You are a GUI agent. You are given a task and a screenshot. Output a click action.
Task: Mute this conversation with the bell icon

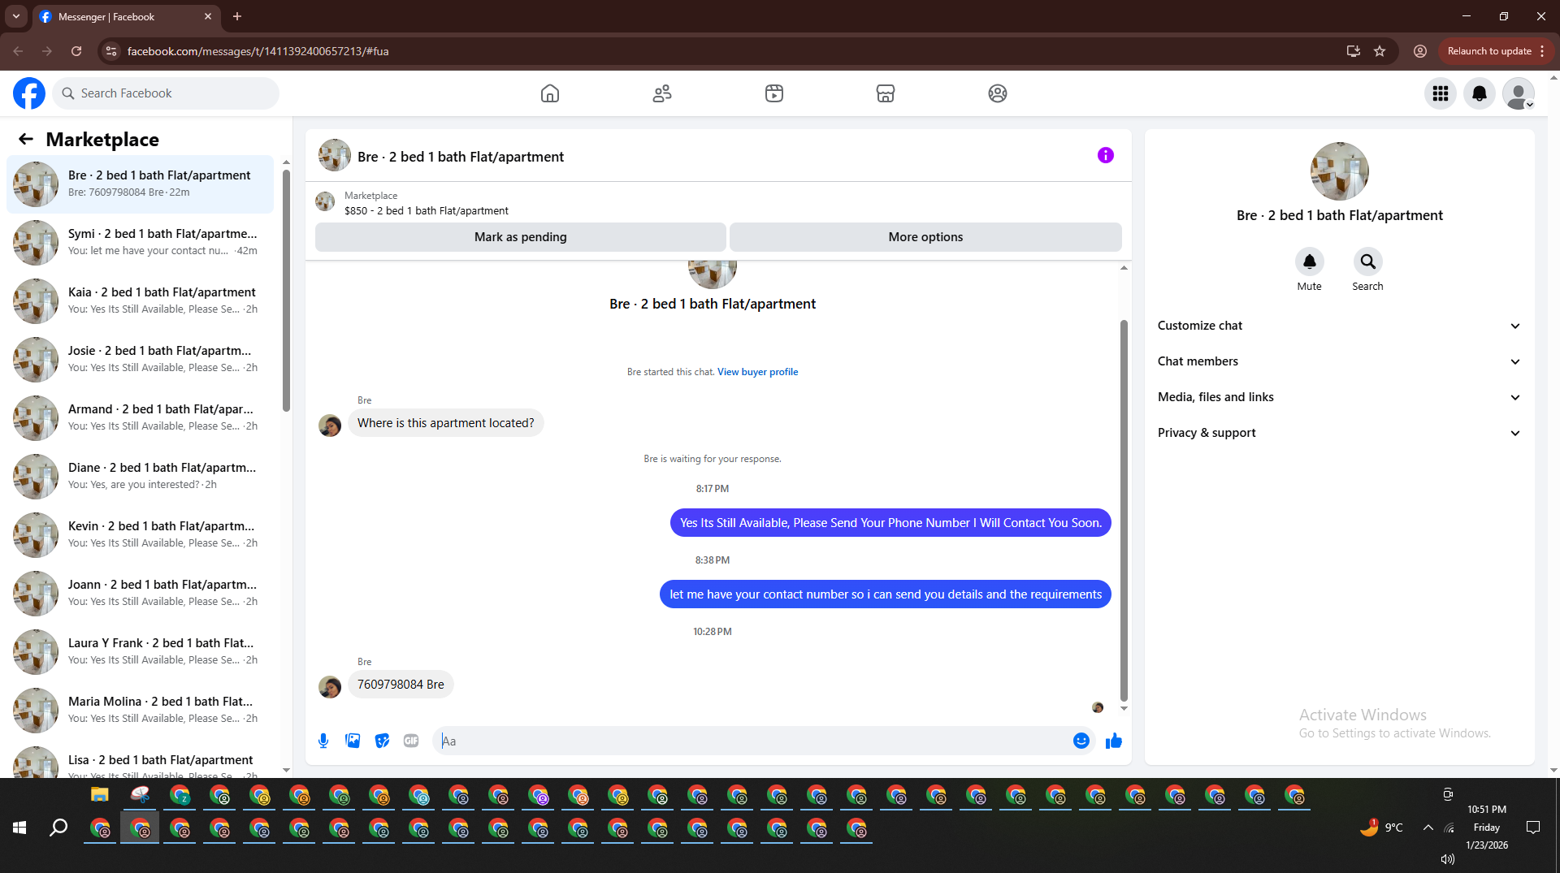pos(1310,261)
